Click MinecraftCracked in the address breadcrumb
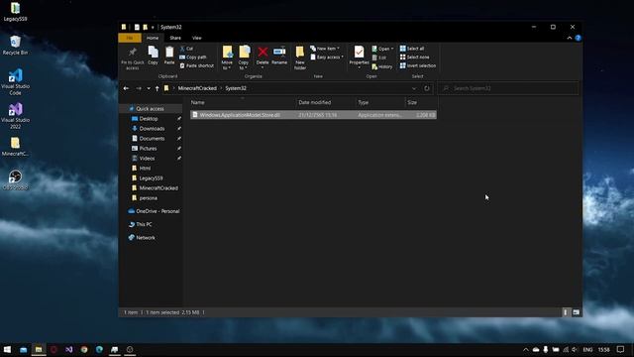The width and height of the screenshot is (634, 357). click(x=197, y=88)
